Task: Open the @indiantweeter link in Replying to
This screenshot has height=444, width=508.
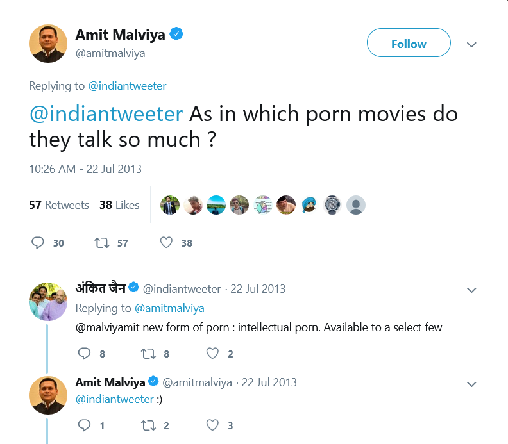Action: (x=128, y=86)
